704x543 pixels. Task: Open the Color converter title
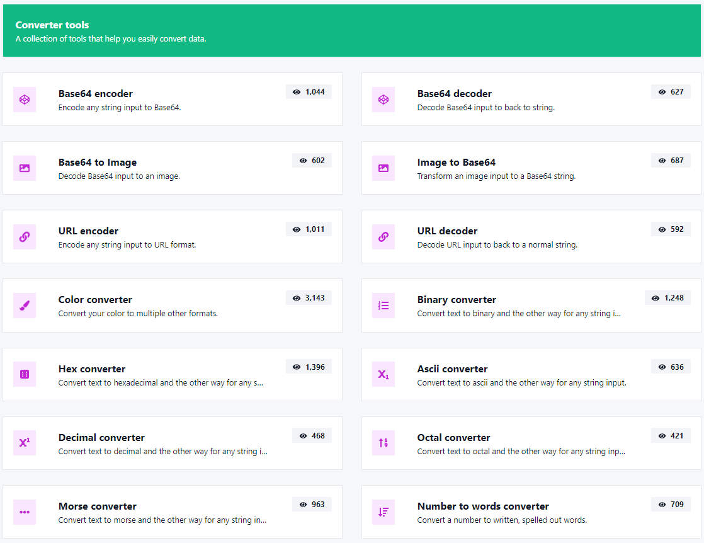click(x=95, y=300)
